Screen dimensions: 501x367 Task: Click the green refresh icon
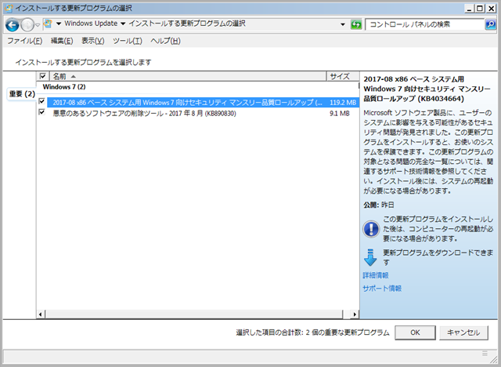click(x=356, y=24)
